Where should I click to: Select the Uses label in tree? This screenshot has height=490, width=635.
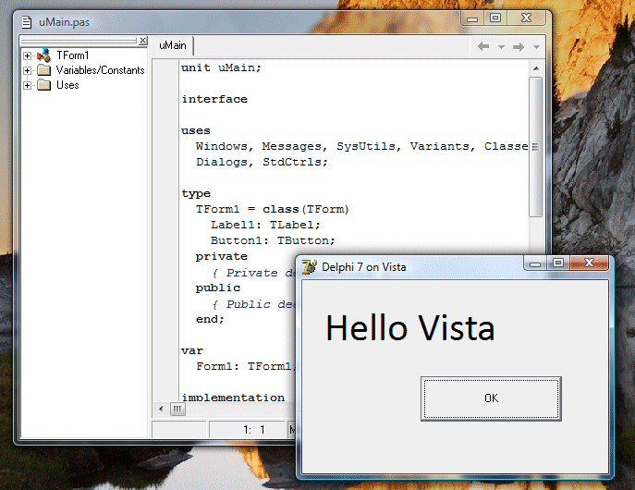click(x=67, y=85)
